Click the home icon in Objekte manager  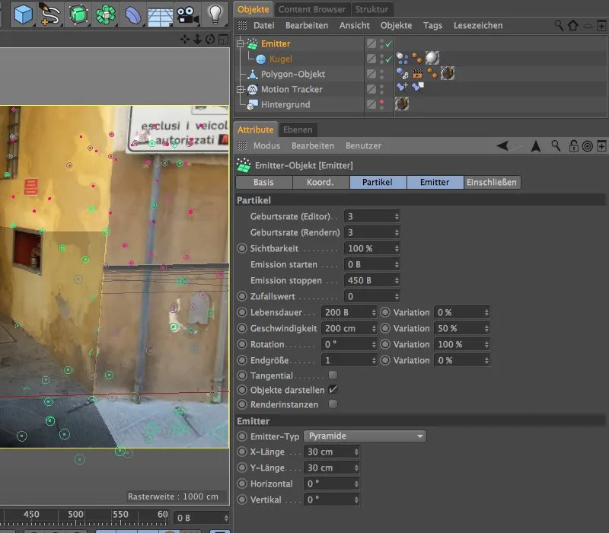pyautogui.click(x=573, y=26)
